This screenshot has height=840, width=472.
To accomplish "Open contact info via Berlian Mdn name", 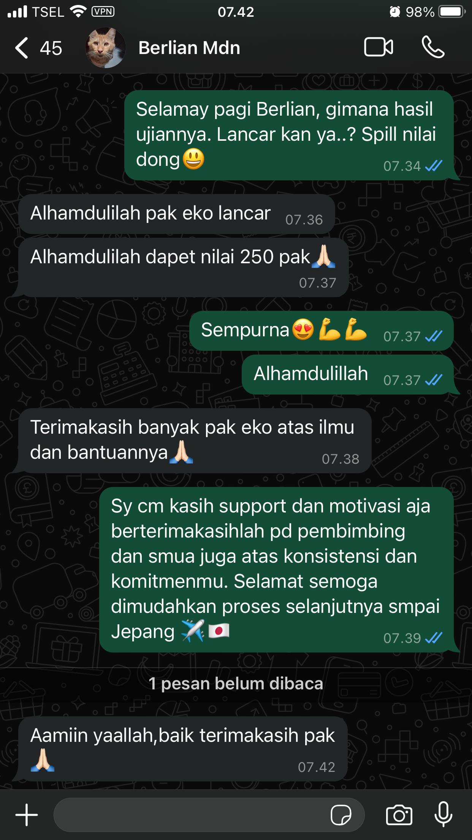I will (x=189, y=48).
